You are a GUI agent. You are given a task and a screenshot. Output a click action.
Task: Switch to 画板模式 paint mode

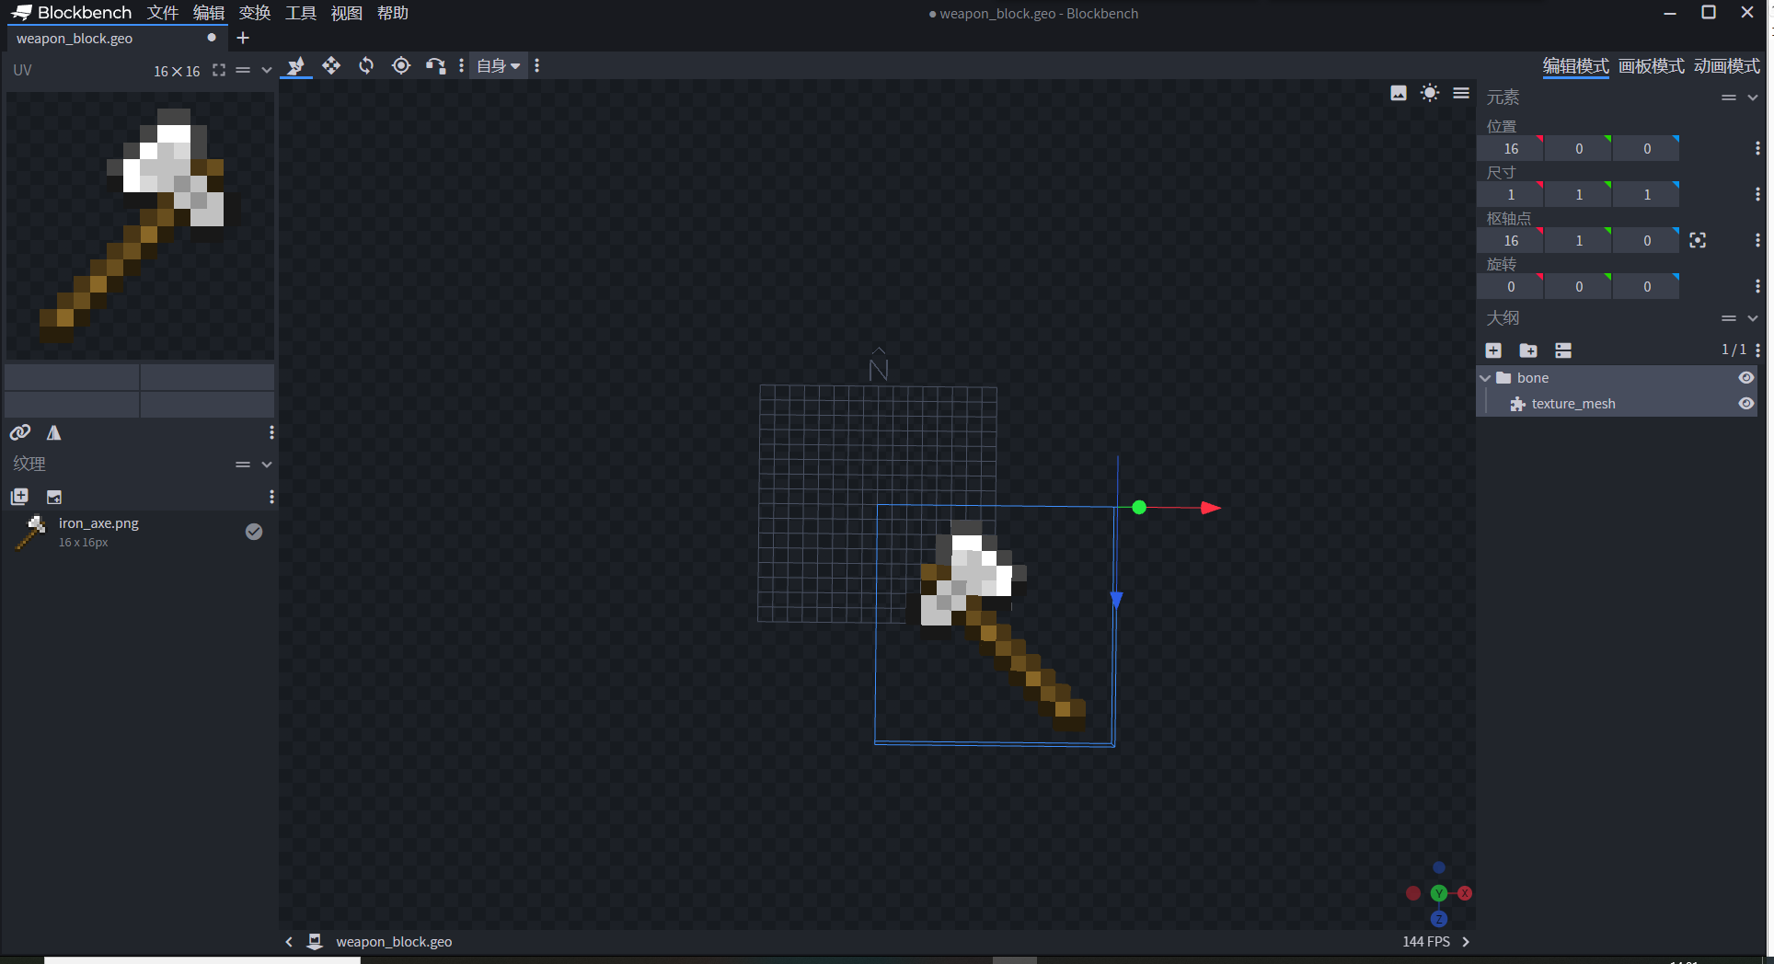pyautogui.click(x=1651, y=66)
